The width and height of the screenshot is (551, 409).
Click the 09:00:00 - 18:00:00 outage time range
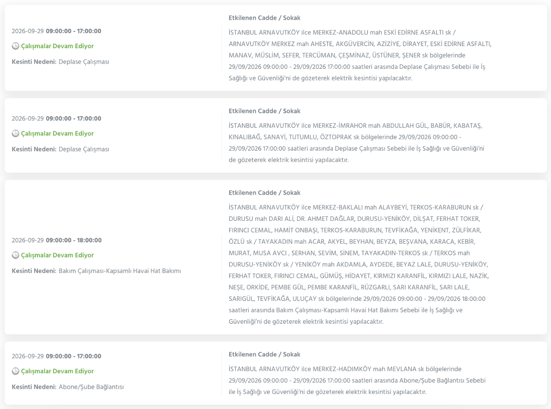click(x=74, y=240)
